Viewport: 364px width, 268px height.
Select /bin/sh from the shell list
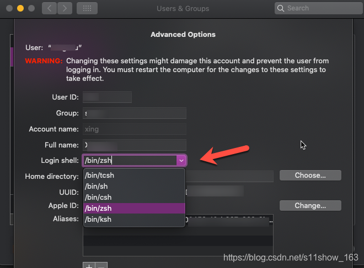tap(134, 187)
